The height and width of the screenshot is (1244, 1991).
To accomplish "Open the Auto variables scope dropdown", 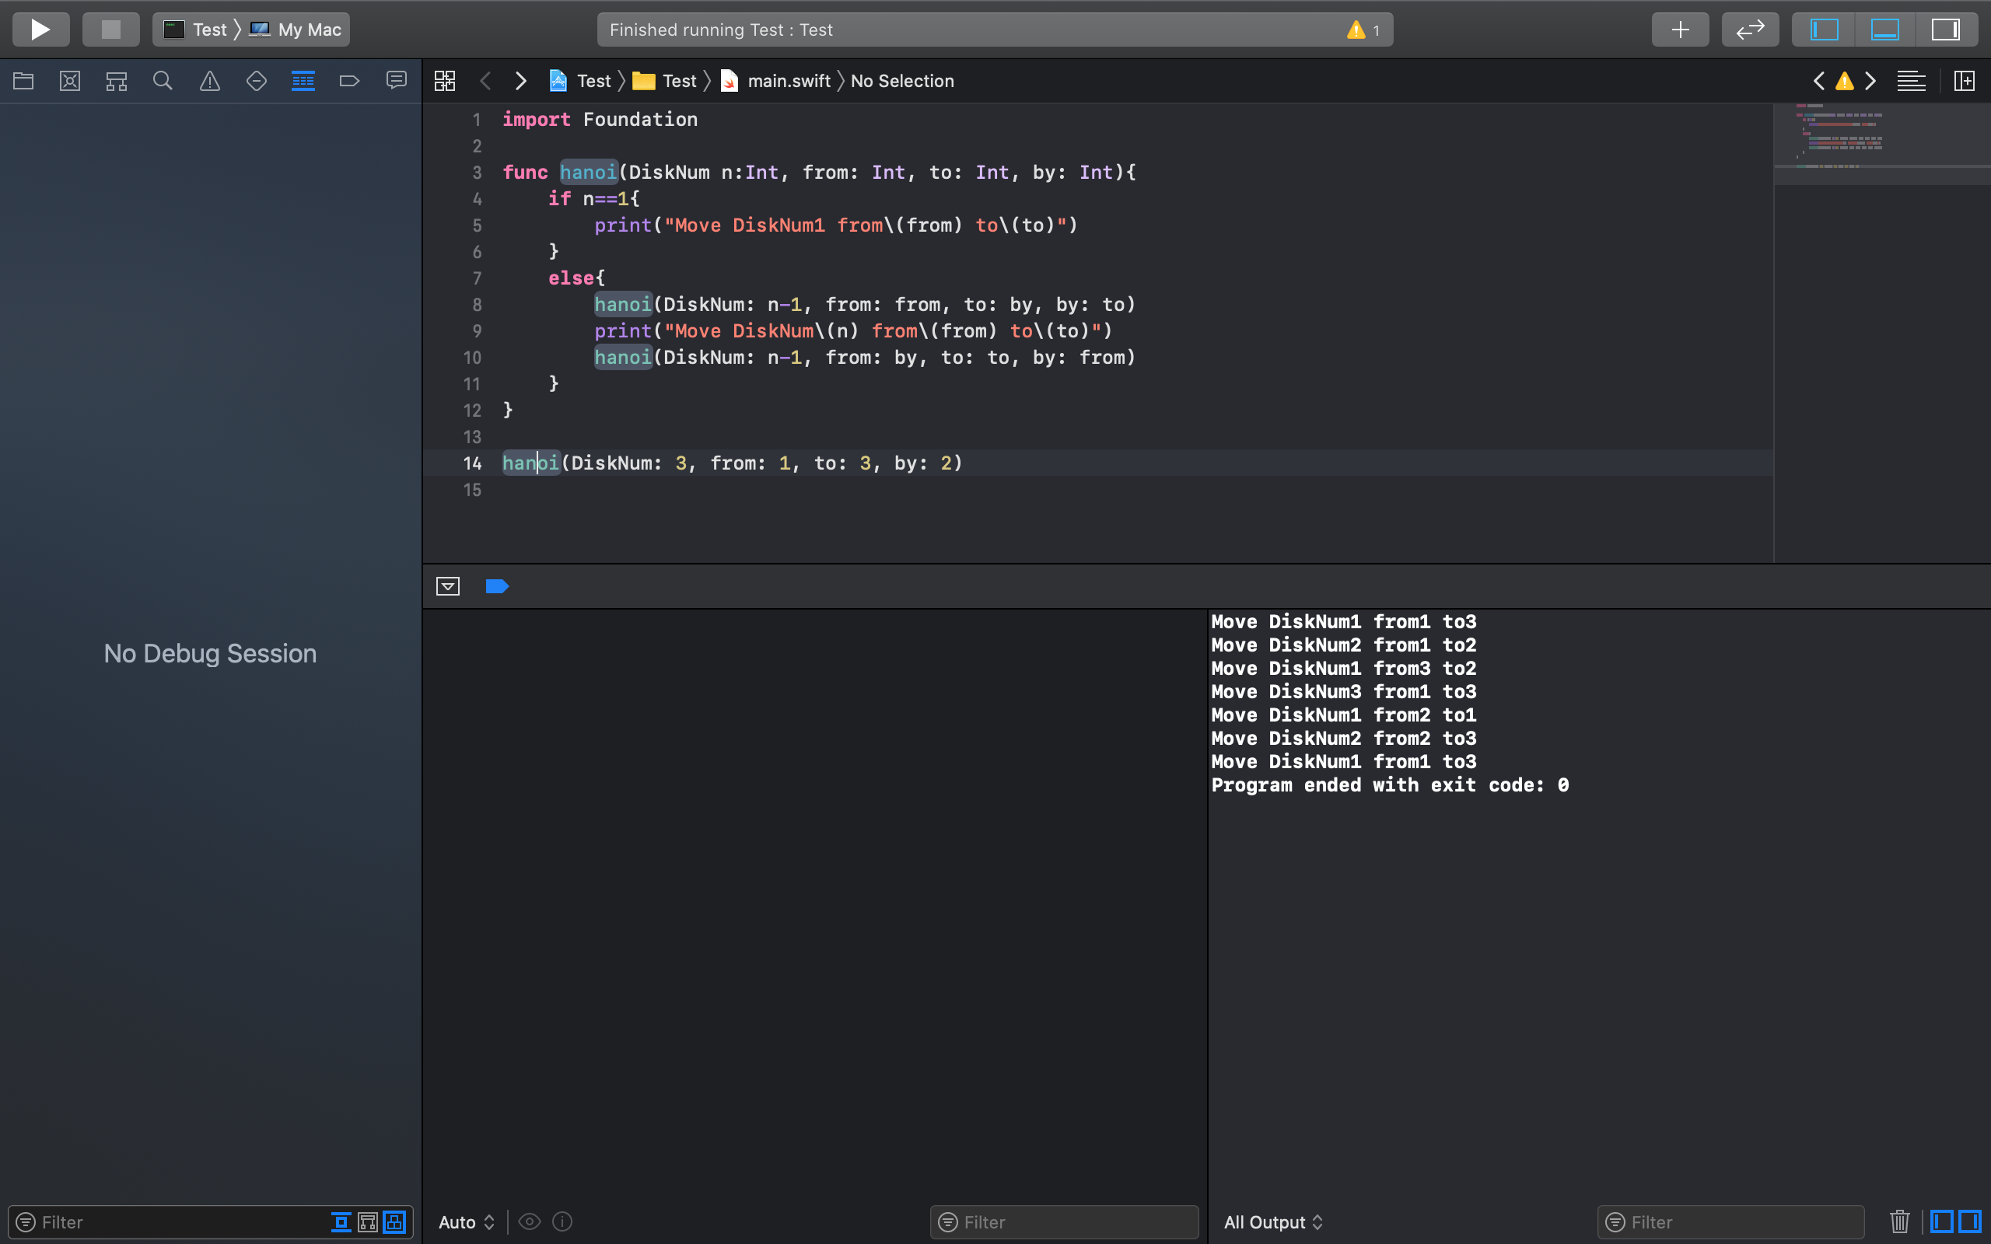I will 466,1221.
